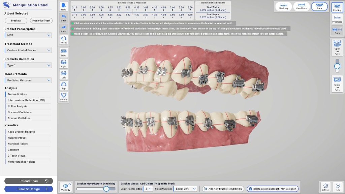
Task: Show only the Mandibular jaw
Action: (301, 6)
